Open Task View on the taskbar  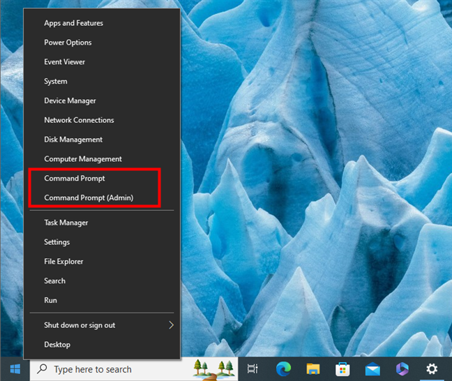253,369
